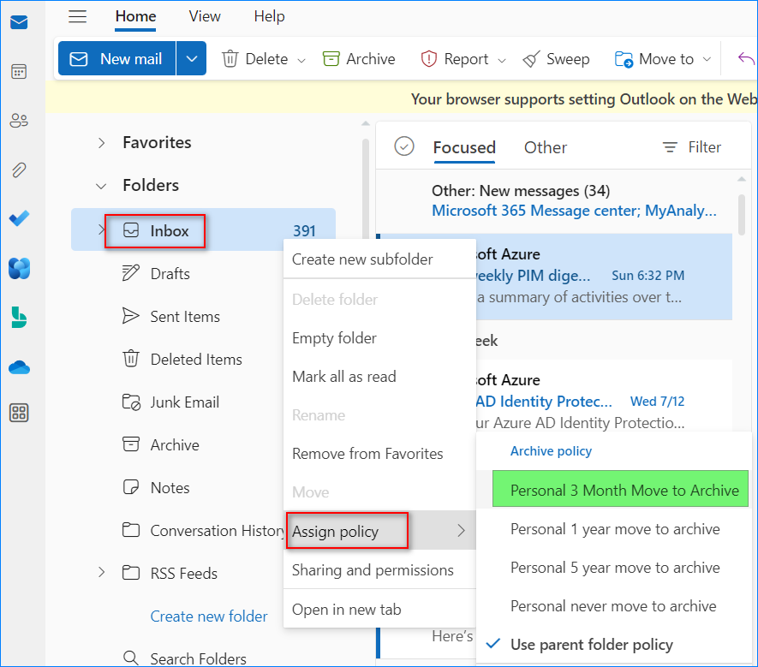Click the Reply arrow icon in toolbar
The height and width of the screenshot is (667, 758).
[746, 59]
